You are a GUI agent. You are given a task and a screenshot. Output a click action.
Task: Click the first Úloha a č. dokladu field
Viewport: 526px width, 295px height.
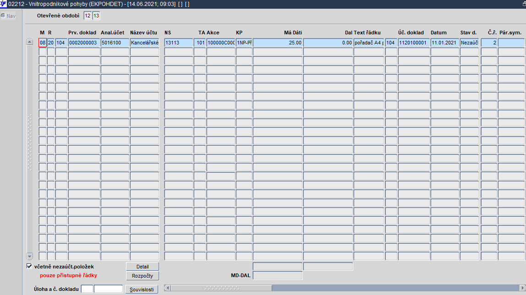(x=87, y=289)
